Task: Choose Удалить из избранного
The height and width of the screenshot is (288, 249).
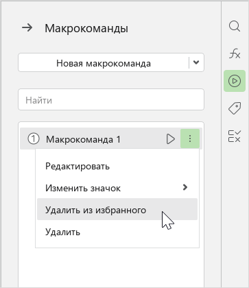Action: point(117,209)
